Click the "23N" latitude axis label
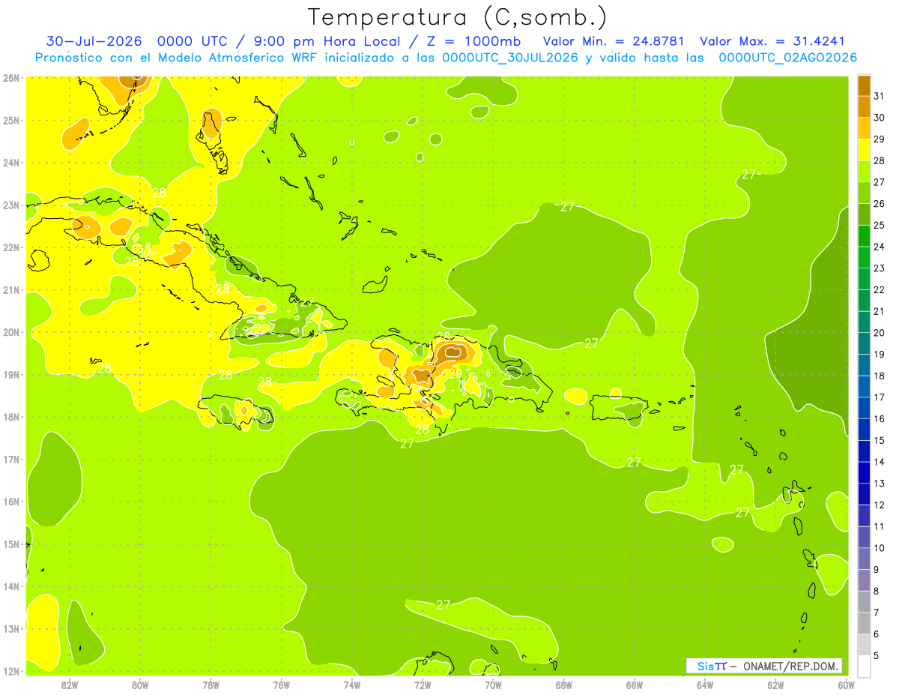899x695 pixels. tap(11, 205)
